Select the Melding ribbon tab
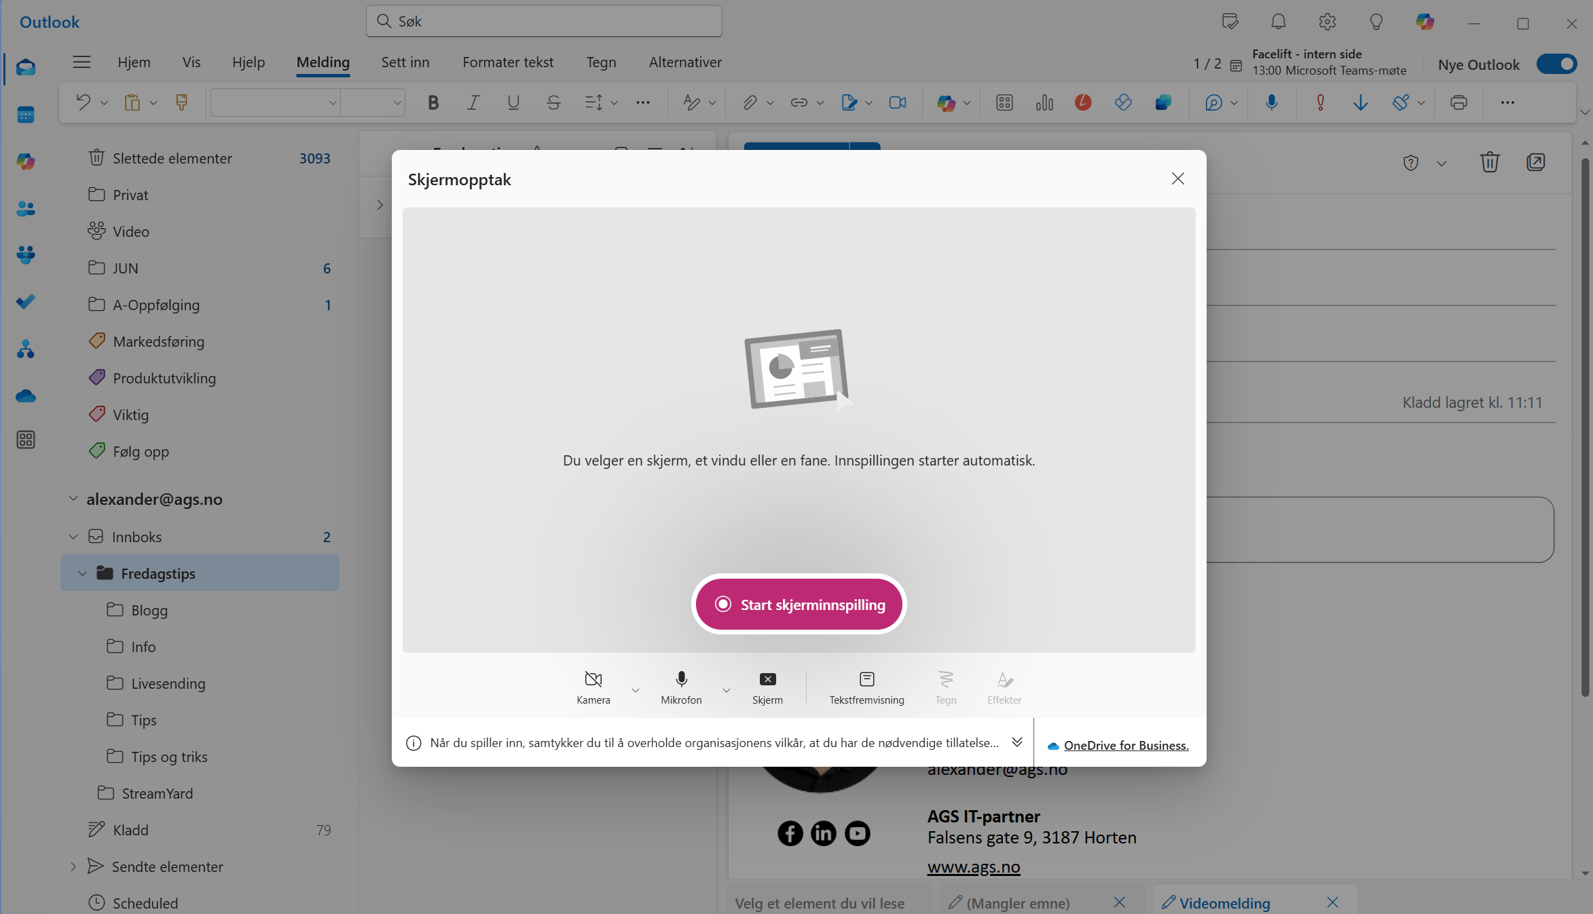Screen dimensions: 1593x914 pyautogui.click(x=322, y=61)
